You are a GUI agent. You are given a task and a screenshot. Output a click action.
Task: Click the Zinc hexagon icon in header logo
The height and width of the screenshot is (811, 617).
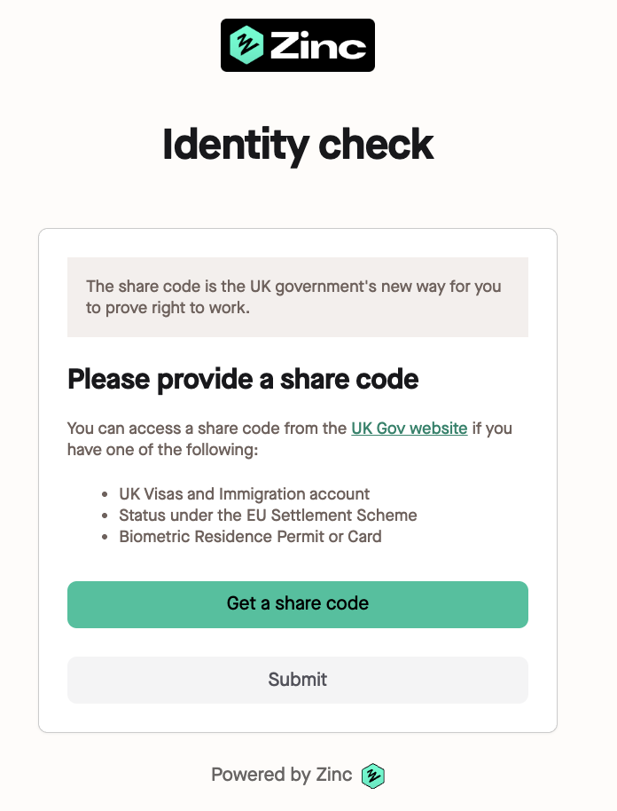246,44
